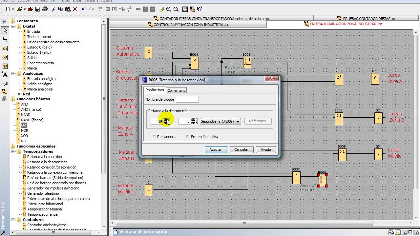Viewport: 420px width, 236px height.
Task: Click the Cancelar button
Action: [x=241, y=149]
